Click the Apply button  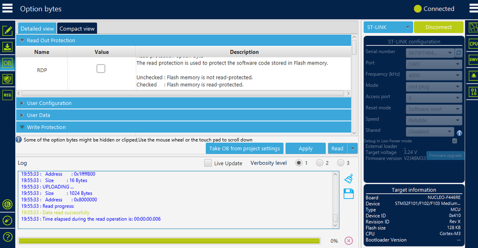click(306, 149)
